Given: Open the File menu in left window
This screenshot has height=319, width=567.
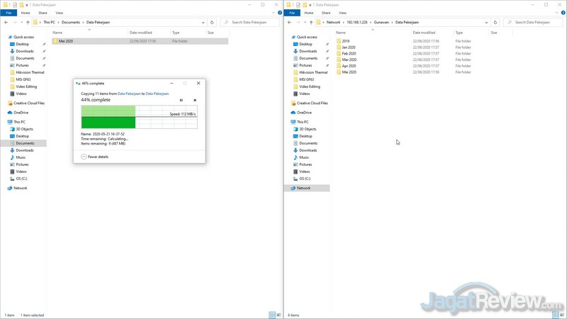Looking at the screenshot, I should (9, 13).
